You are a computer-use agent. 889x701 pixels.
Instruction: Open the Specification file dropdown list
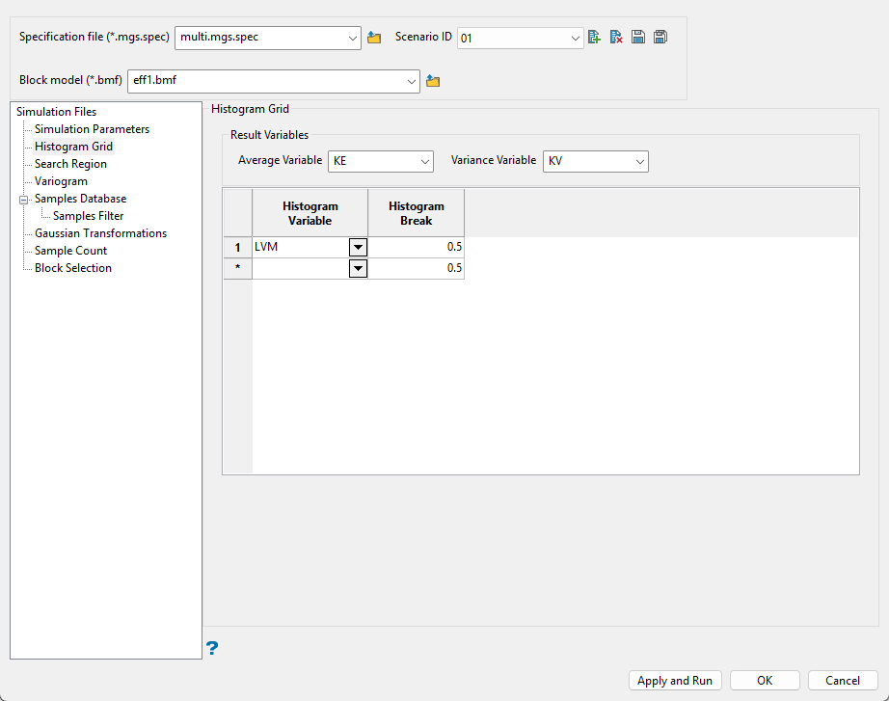(x=352, y=39)
